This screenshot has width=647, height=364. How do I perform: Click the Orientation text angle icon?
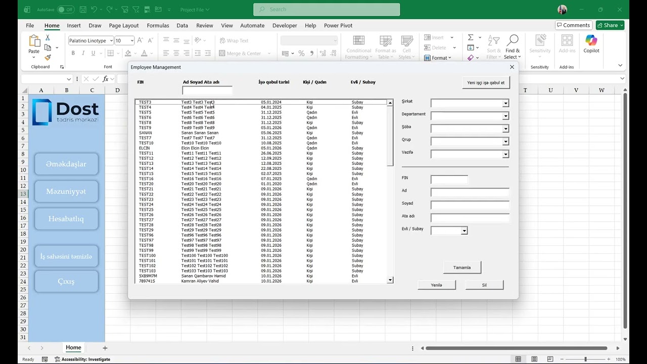click(x=198, y=40)
